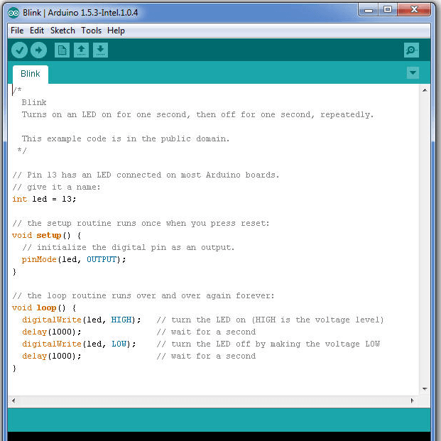Viewport: 441px width, 441px height.
Task: Click the horizontal scrollbar right arrow
Action: click(413, 401)
